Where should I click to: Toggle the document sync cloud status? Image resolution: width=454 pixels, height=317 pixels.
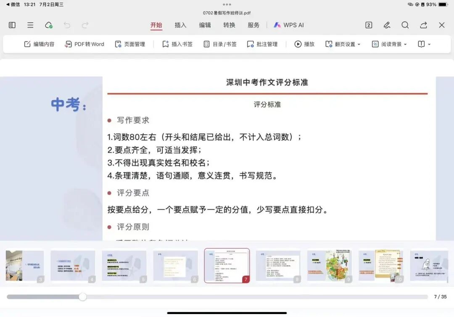pos(49,25)
